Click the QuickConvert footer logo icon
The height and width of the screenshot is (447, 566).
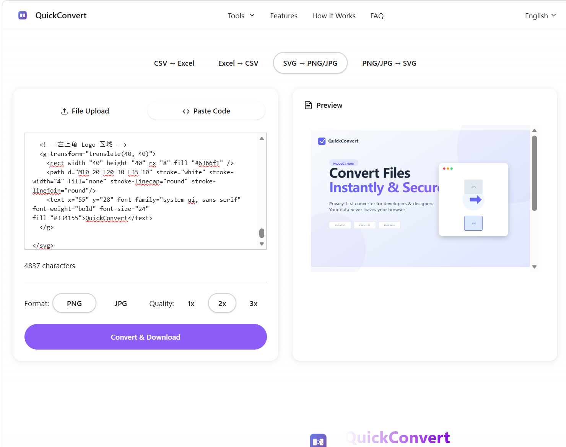(x=319, y=440)
